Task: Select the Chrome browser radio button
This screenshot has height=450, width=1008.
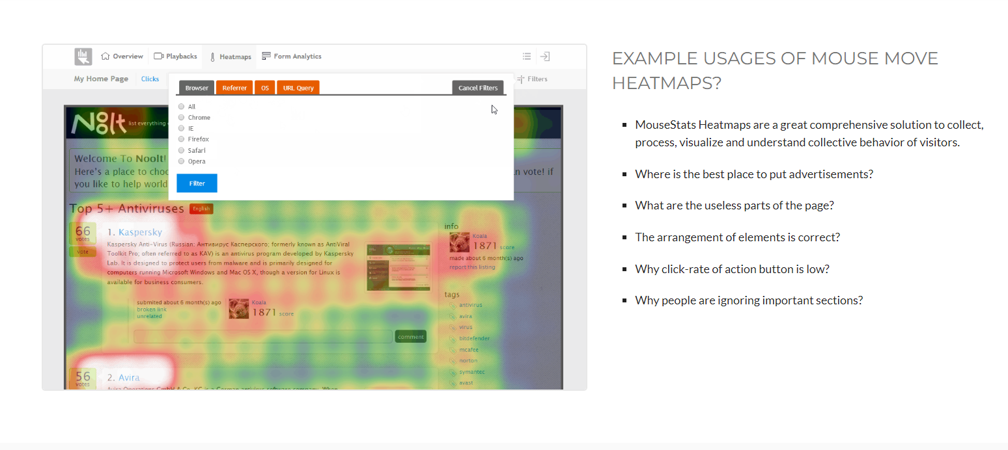Action: (x=181, y=117)
